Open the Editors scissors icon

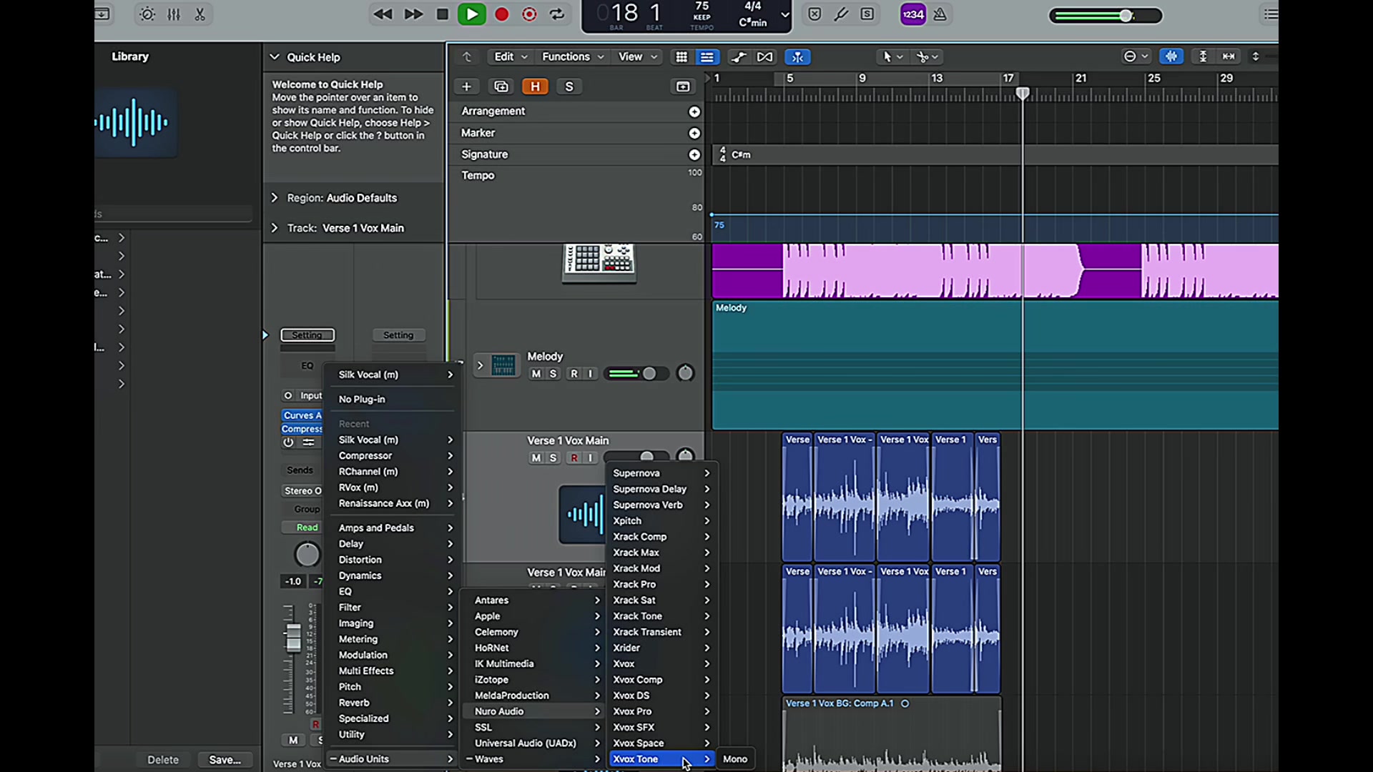click(200, 14)
